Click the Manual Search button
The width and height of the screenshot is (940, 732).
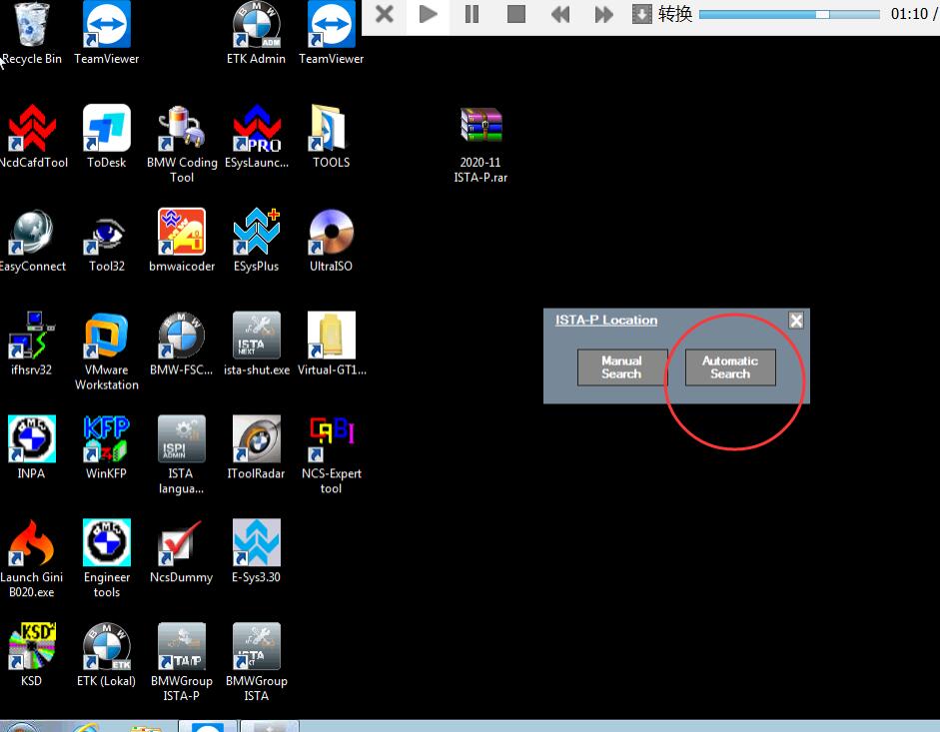(622, 367)
